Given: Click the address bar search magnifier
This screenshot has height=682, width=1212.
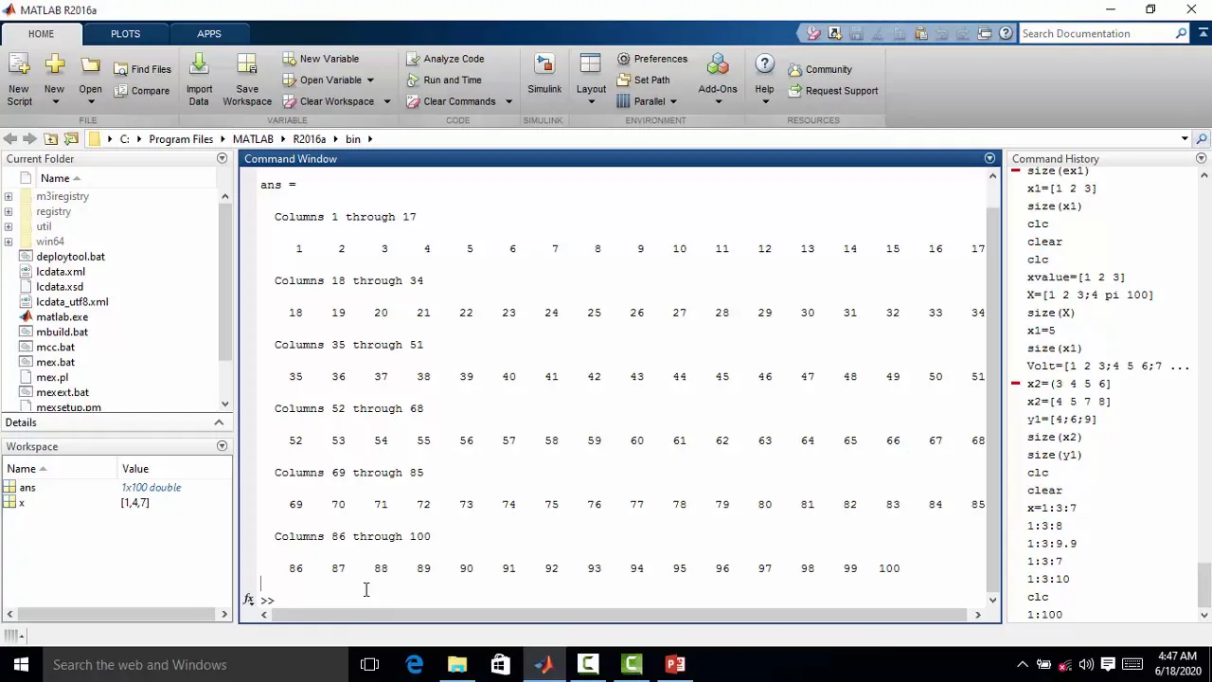Looking at the screenshot, I should point(1202,139).
